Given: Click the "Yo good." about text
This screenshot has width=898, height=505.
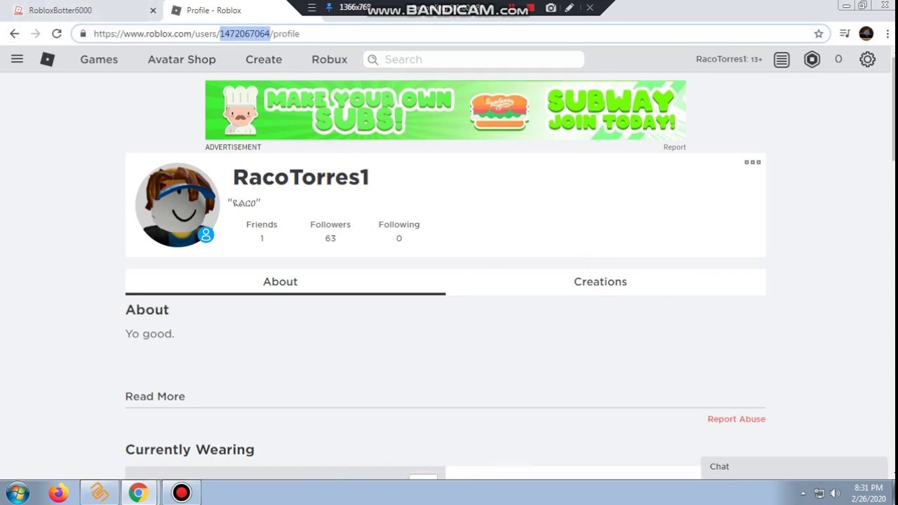Looking at the screenshot, I should point(149,334).
